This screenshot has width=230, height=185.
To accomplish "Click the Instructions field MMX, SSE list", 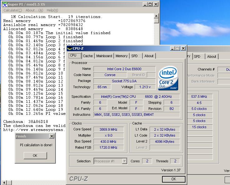I will point(137,115).
